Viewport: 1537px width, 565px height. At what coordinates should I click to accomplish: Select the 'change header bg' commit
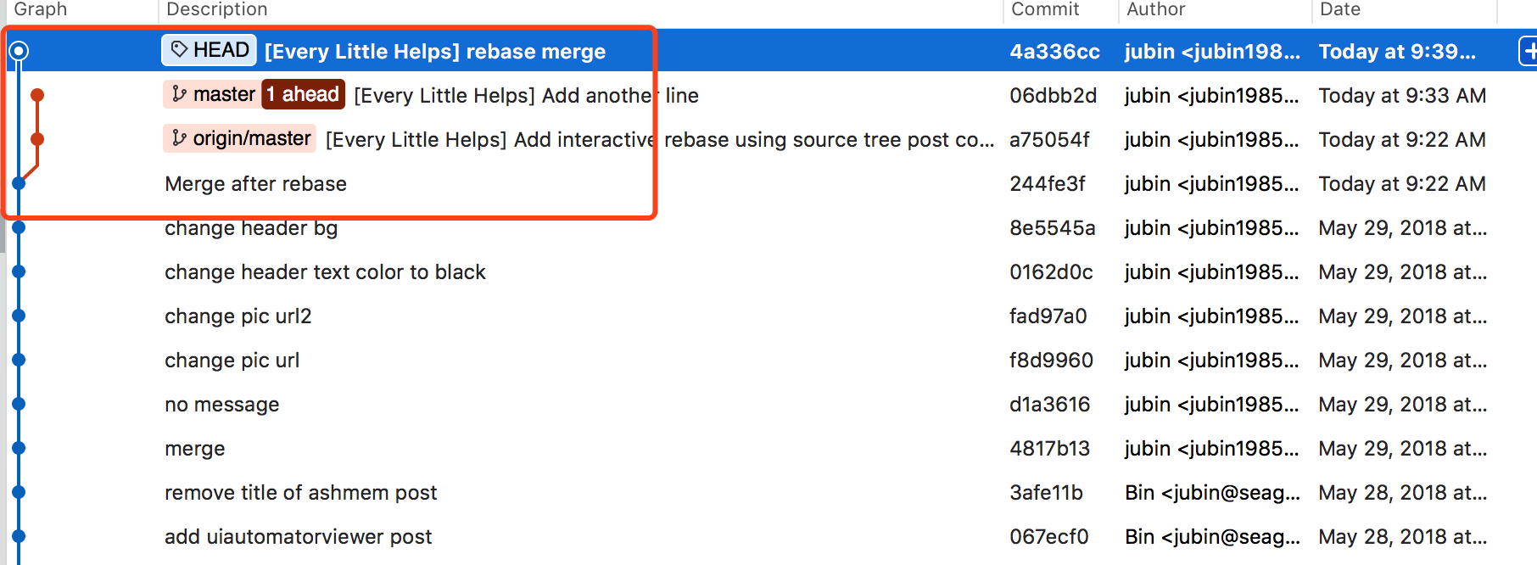coord(251,227)
